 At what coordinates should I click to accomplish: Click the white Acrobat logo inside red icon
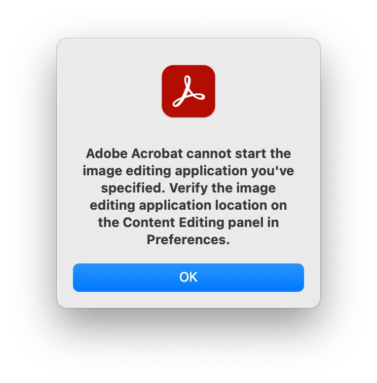188,91
